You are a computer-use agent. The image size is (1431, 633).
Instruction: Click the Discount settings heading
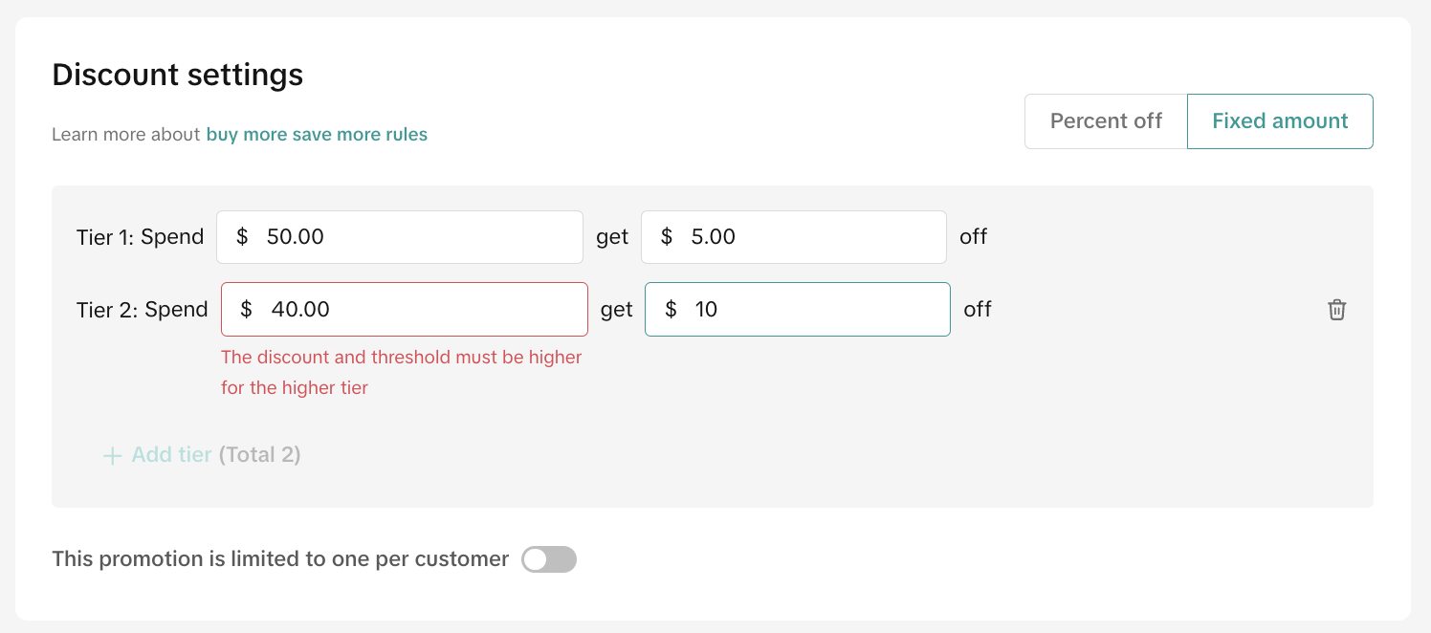click(177, 75)
